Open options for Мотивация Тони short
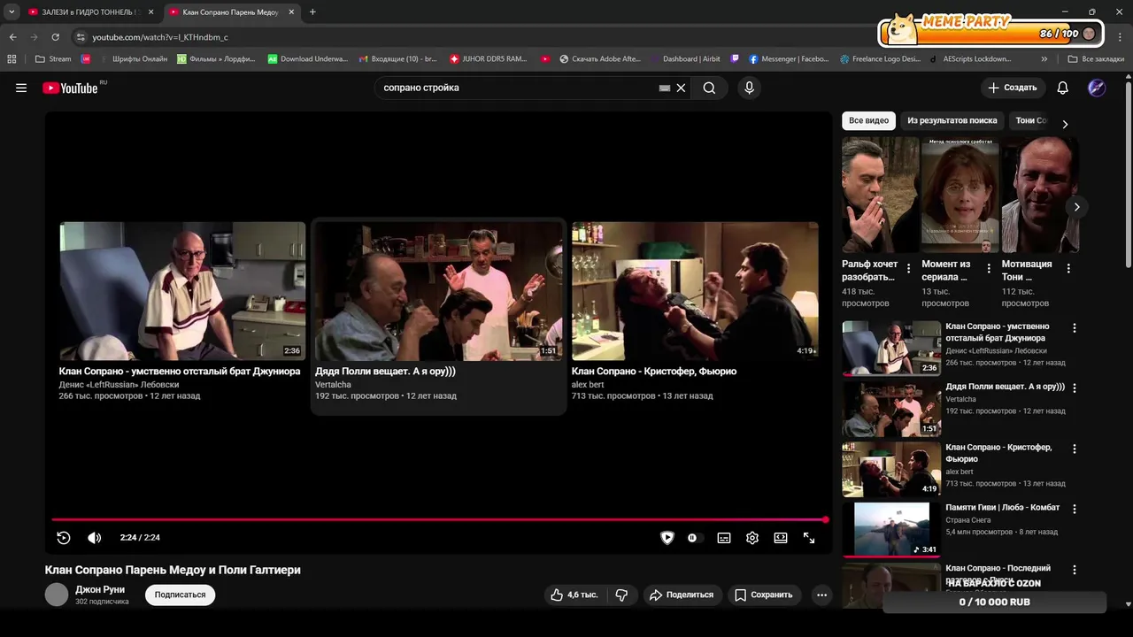1133x637 pixels. (x=1068, y=268)
